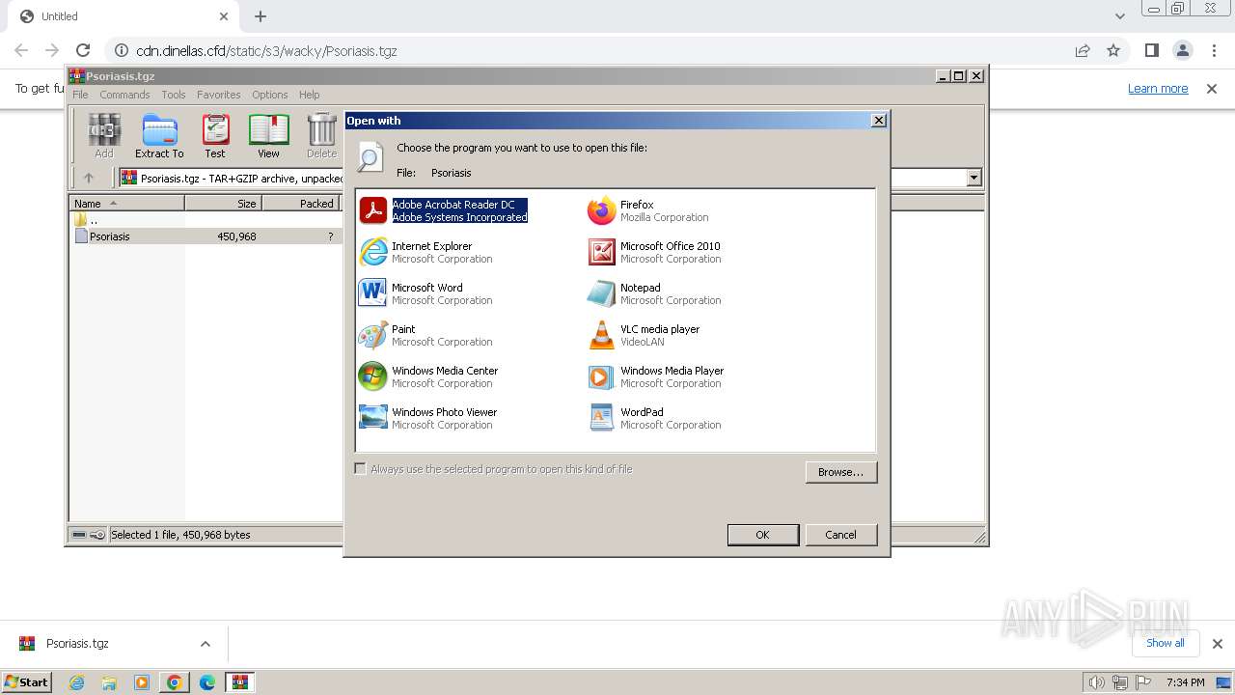Choose Notepad to open the file
This screenshot has height=695, width=1235.
(x=654, y=293)
